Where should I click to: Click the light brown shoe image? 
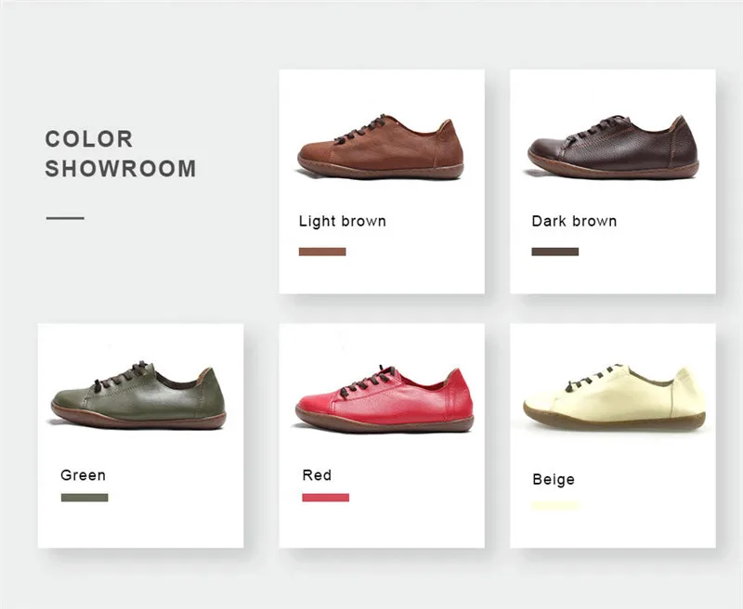pos(381,147)
